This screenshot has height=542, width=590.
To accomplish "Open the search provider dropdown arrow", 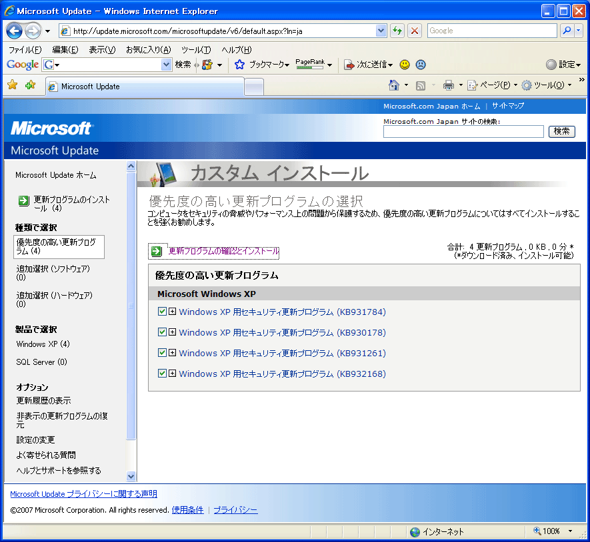I will click(x=579, y=31).
